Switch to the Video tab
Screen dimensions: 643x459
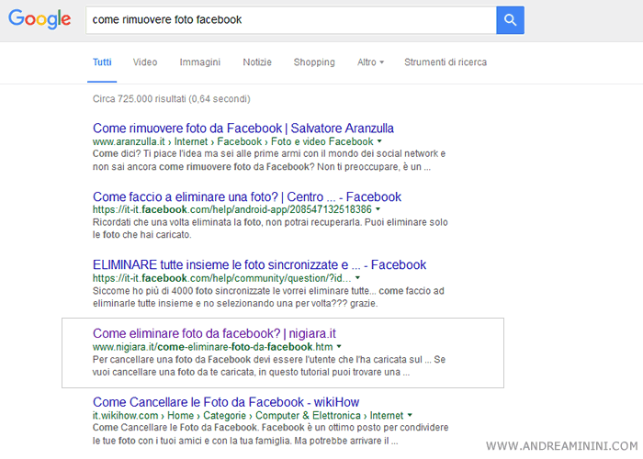145,62
